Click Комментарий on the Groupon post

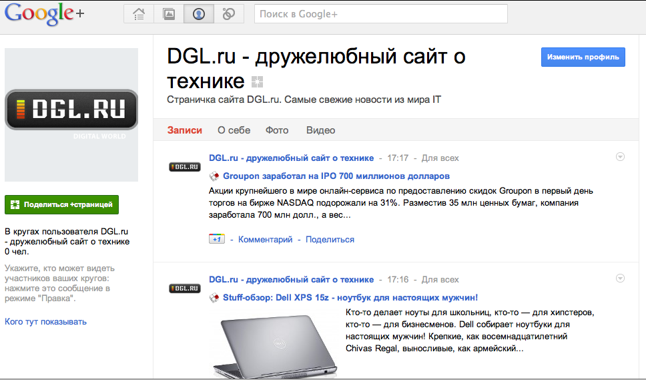pyautogui.click(x=266, y=240)
